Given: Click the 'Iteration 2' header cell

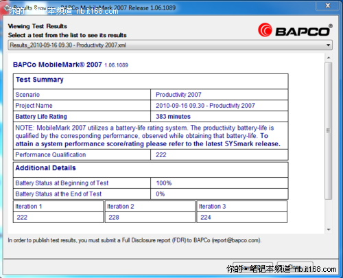Looking at the screenshot, I should (x=150, y=207).
